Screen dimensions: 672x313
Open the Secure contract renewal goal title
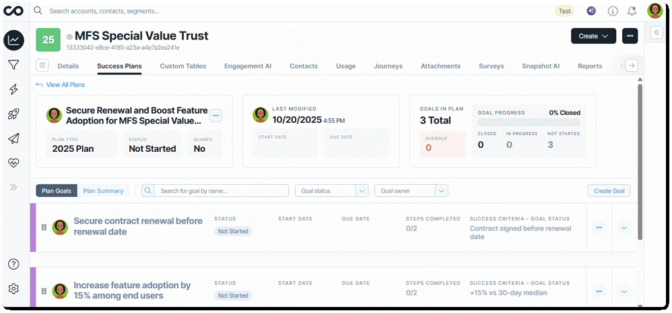point(137,226)
